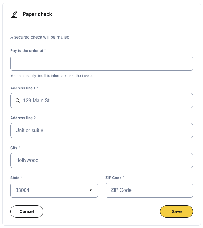The height and width of the screenshot is (228, 203).
Task: Click the 'Address line 1' label
Action: click(x=23, y=88)
